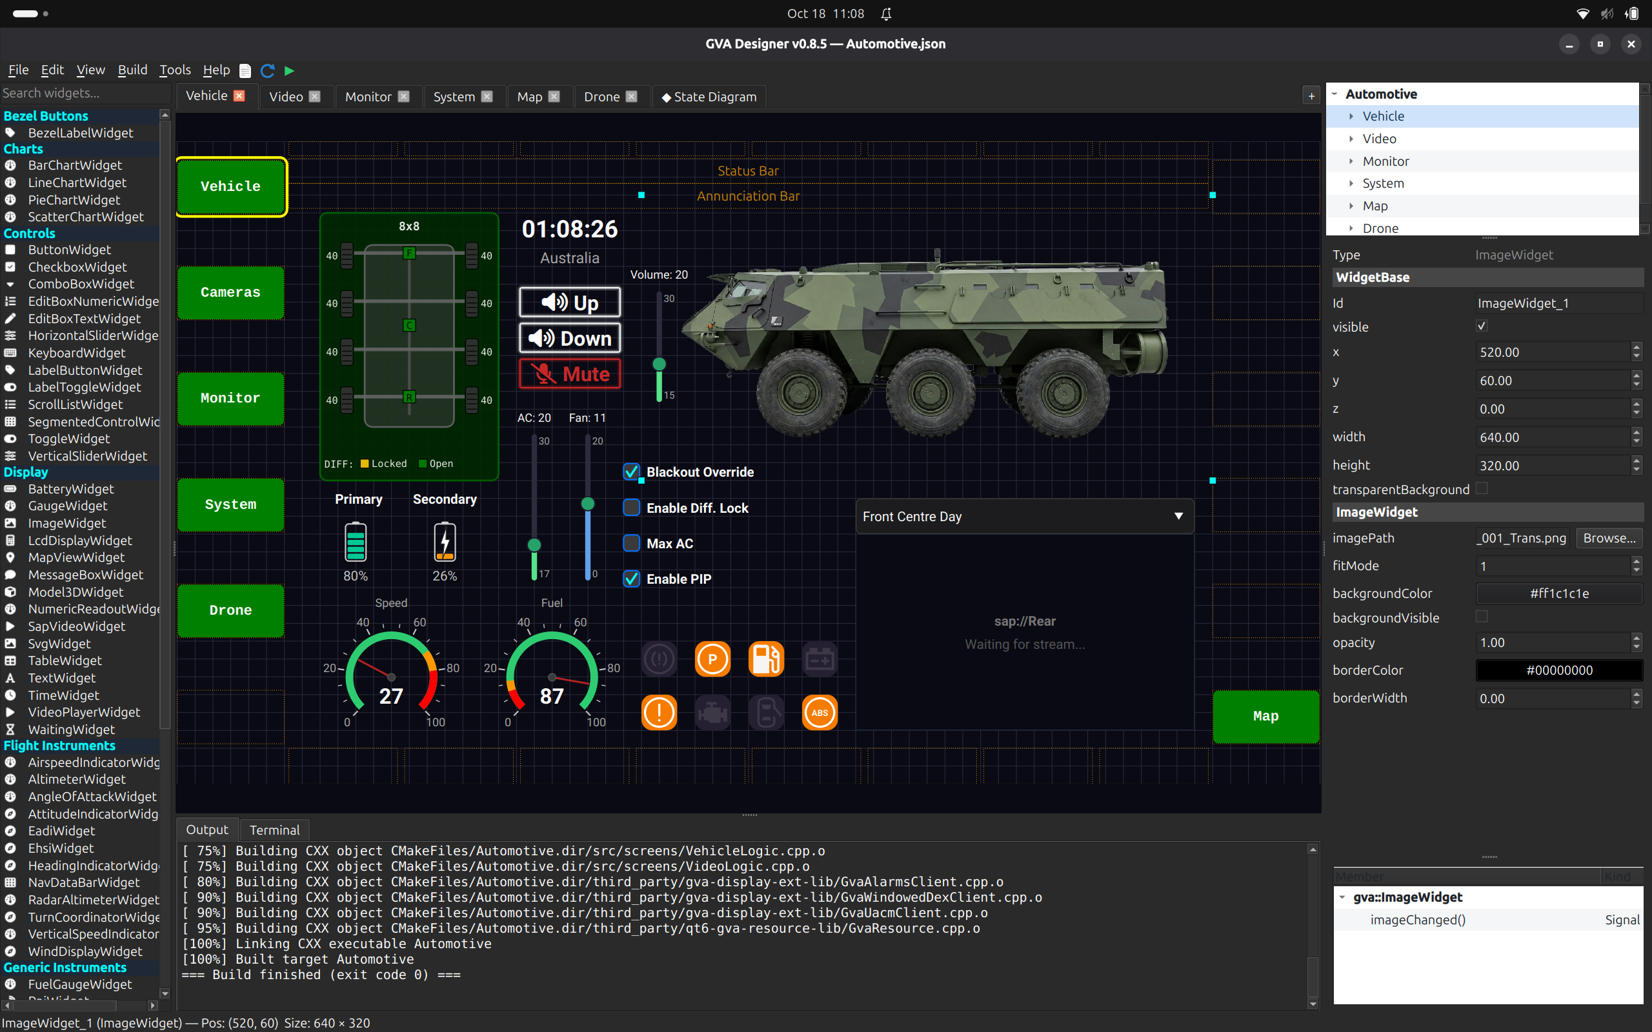Close the Drone tab

(x=632, y=97)
